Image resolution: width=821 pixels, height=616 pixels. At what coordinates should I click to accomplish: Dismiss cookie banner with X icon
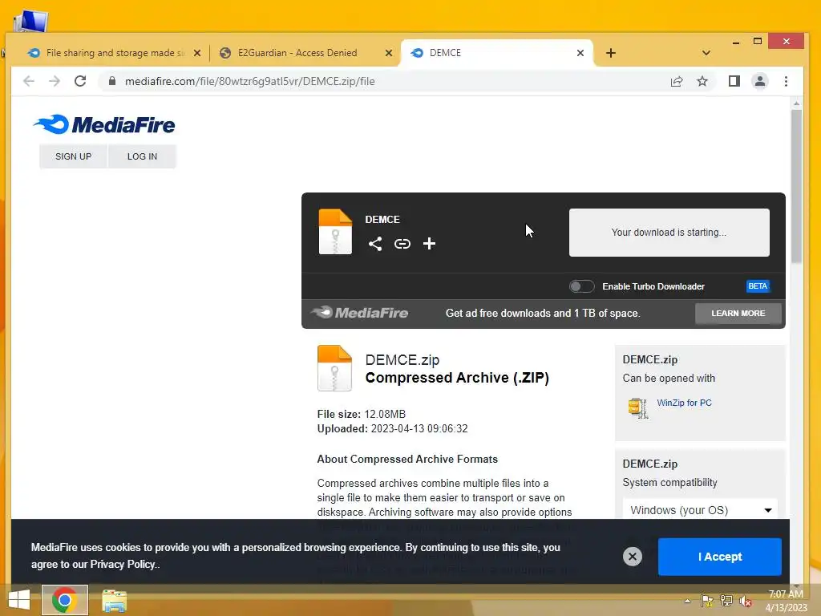coord(633,557)
